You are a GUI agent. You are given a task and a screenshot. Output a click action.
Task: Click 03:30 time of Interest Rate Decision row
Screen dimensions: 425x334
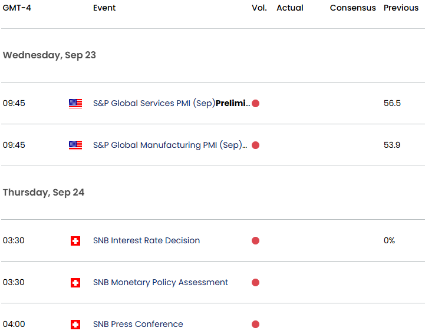[x=14, y=240]
